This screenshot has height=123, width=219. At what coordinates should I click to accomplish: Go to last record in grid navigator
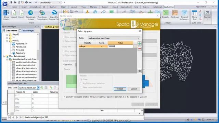(x=21, y=118)
